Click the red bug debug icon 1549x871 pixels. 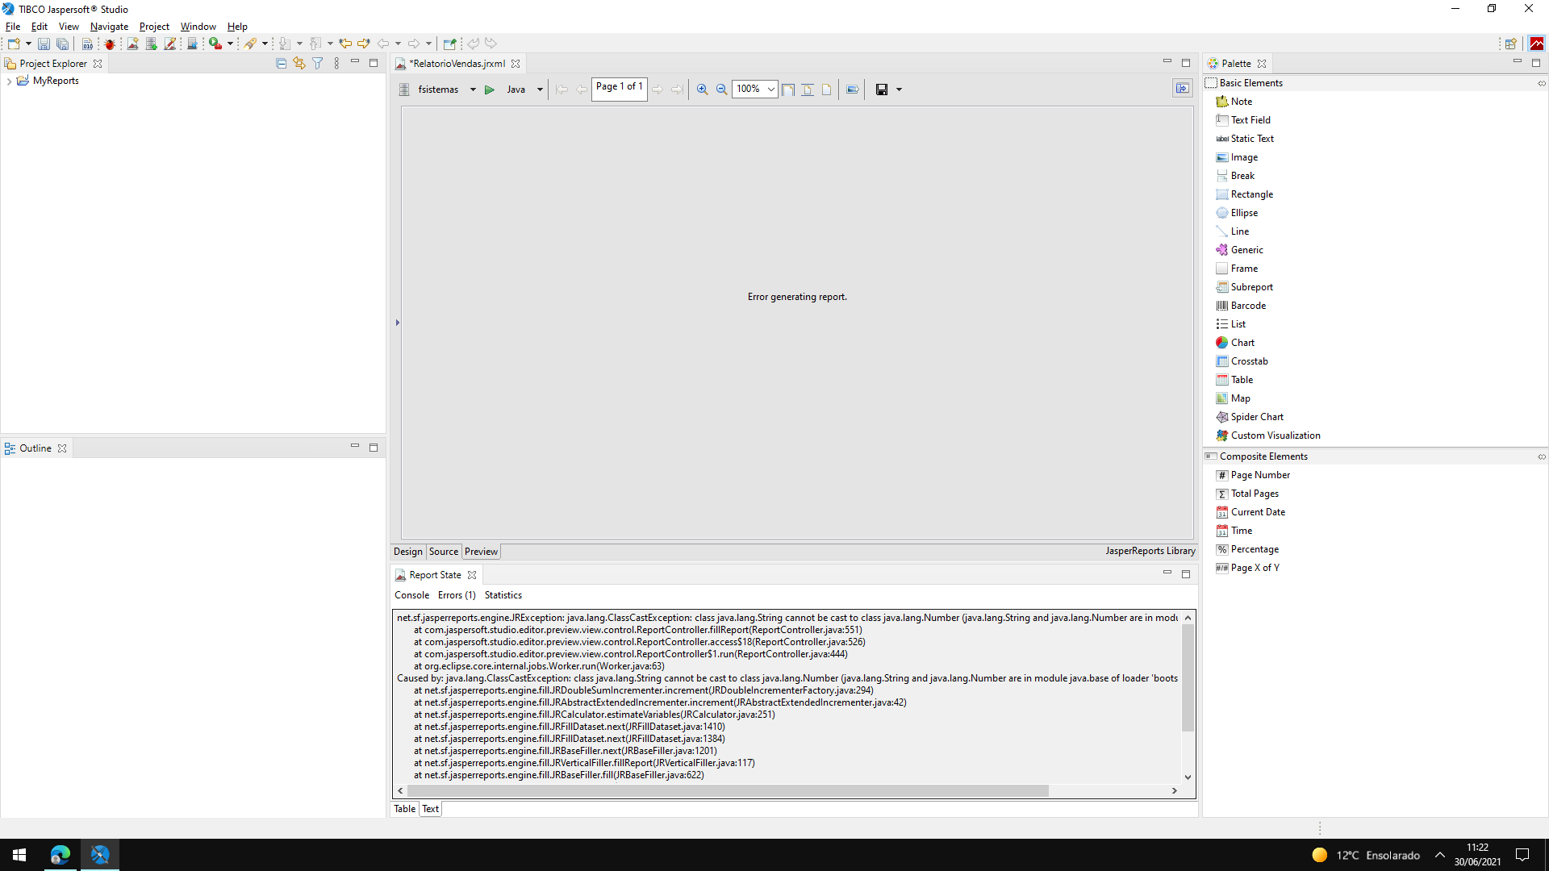point(110,44)
